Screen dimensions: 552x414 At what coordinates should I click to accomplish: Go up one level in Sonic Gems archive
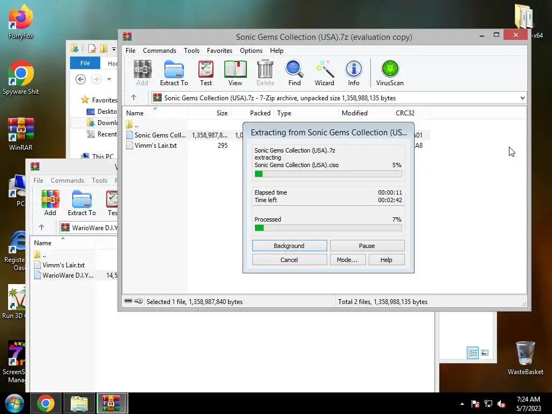tap(134, 98)
